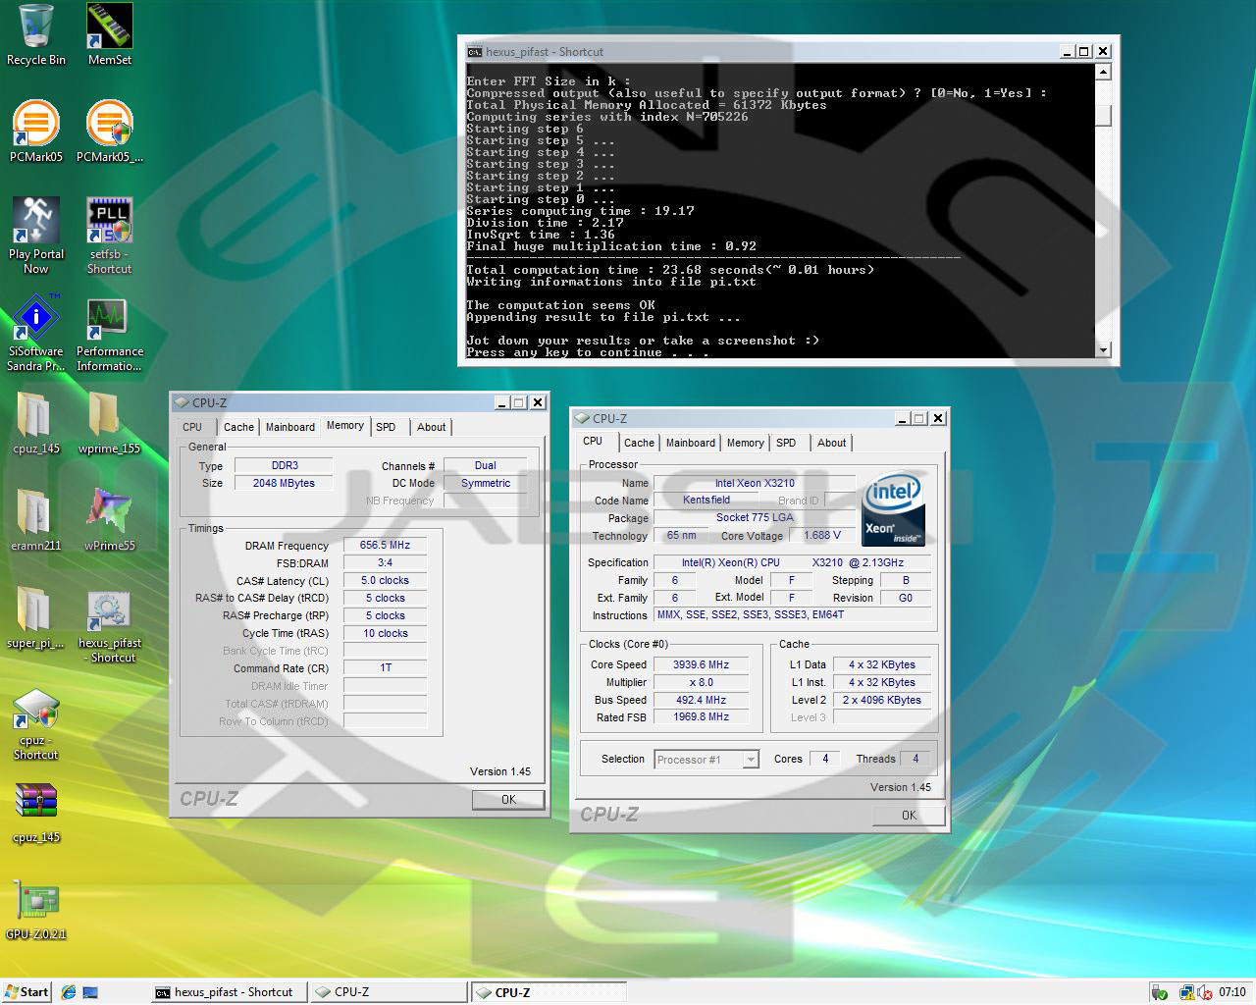Open About tab in memory window

click(x=431, y=427)
